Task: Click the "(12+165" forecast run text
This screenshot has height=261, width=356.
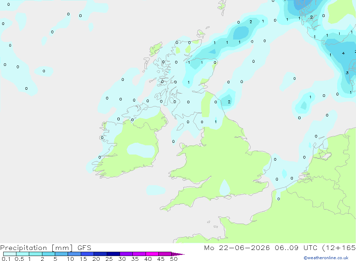Action: [339, 248]
